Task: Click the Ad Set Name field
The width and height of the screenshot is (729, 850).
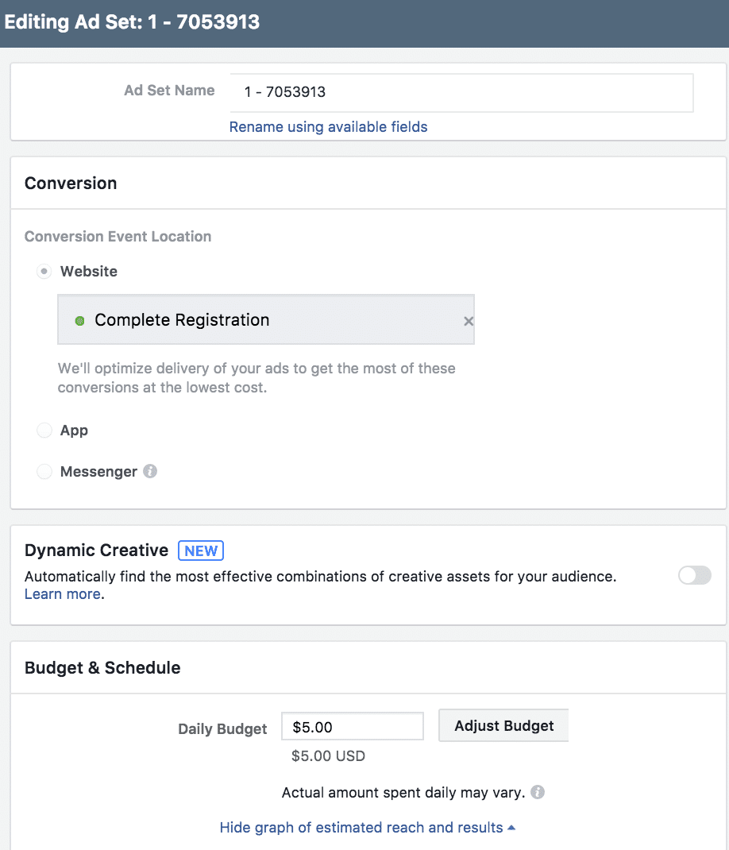Action: pyautogui.click(x=462, y=92)
